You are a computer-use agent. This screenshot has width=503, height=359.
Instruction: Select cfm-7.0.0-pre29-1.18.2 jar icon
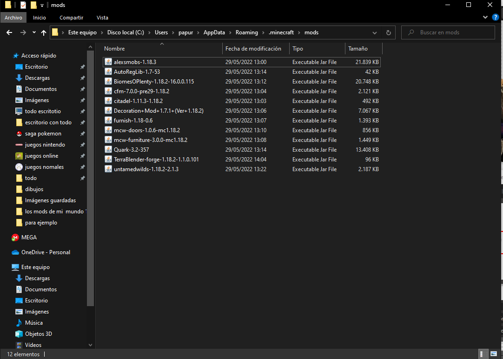pyautogui.click(x=108, y=91)
